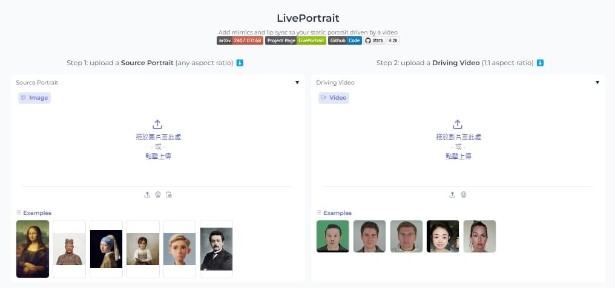Click 點擊上傳 in Driving Video area
The height and width of the screenshot is (288, 615).
pyautogui.click(x=458, y=156)
